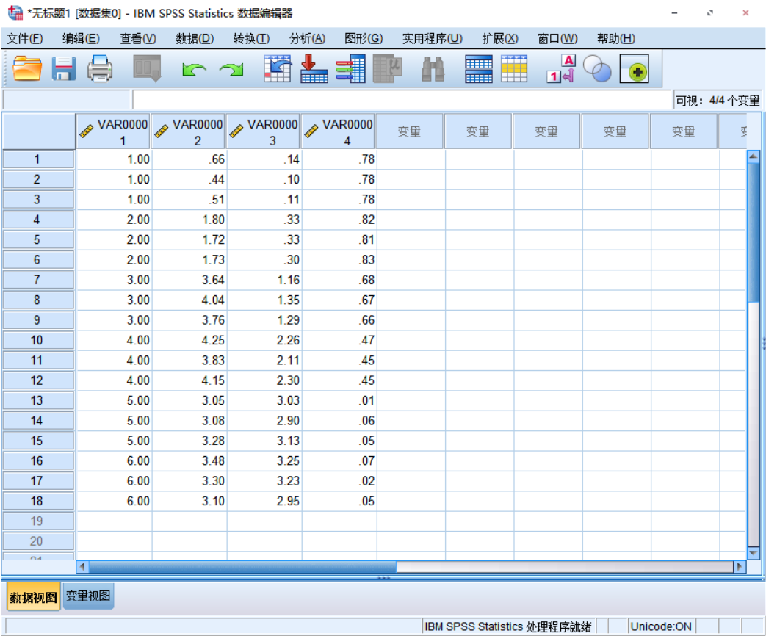Click the Use variable sets circles icon

coord(597,68)
